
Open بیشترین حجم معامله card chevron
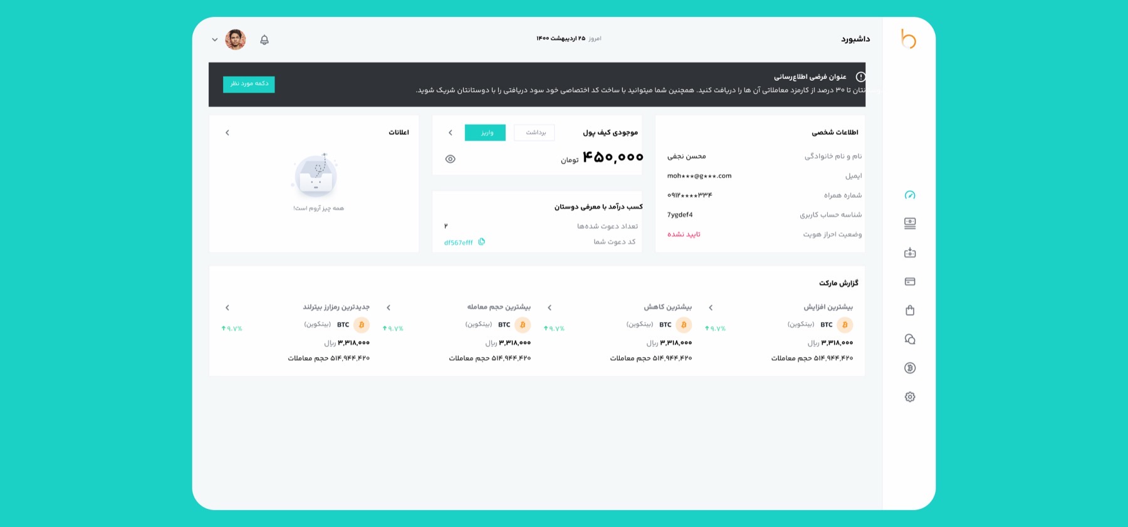coord(389,308)
